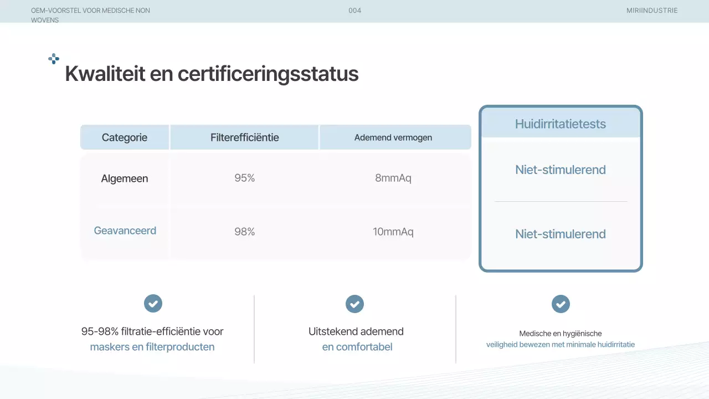709x399 pixels.
Task: Click the en comfortabel highlighted text
Action: (x=357, y=347)
